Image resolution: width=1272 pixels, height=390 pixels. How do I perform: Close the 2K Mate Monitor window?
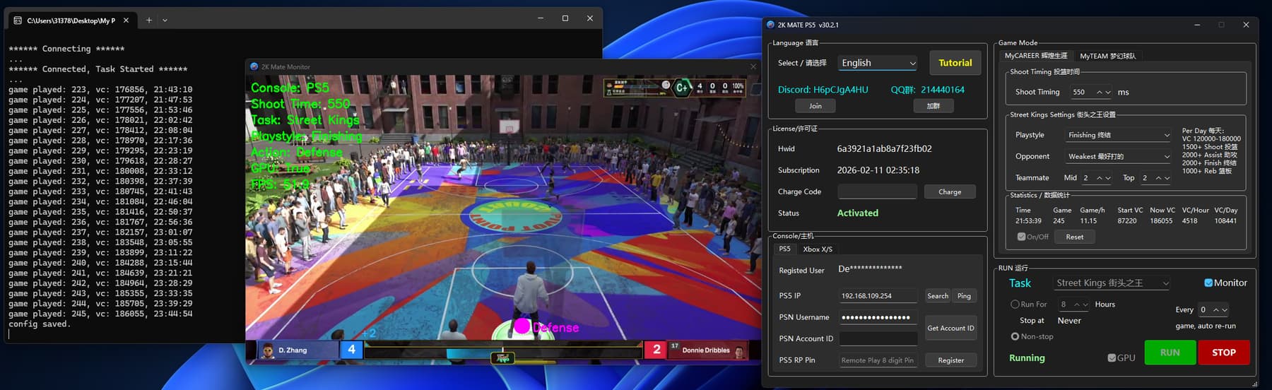click(753, 67)
